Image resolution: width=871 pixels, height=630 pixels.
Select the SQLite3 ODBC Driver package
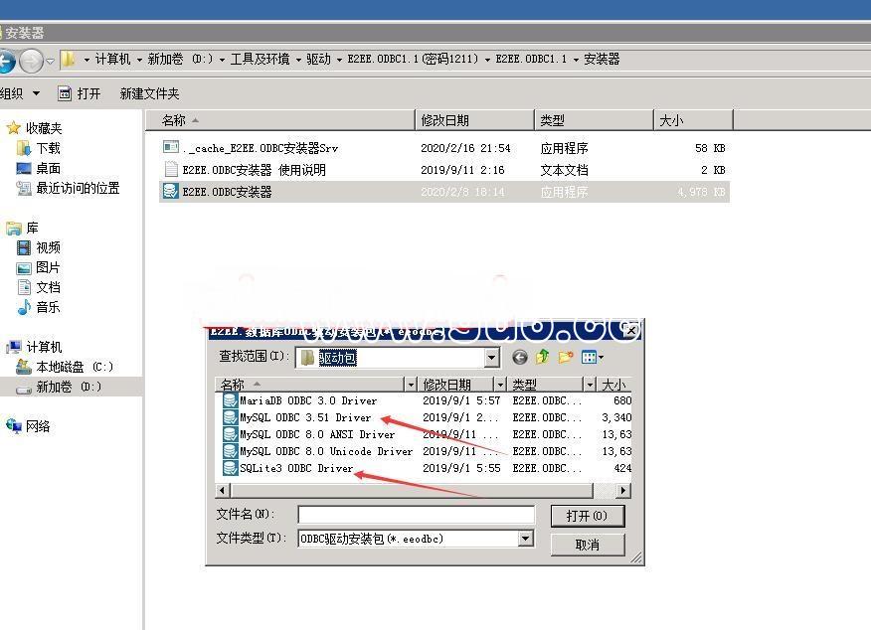tap(295, 468)
